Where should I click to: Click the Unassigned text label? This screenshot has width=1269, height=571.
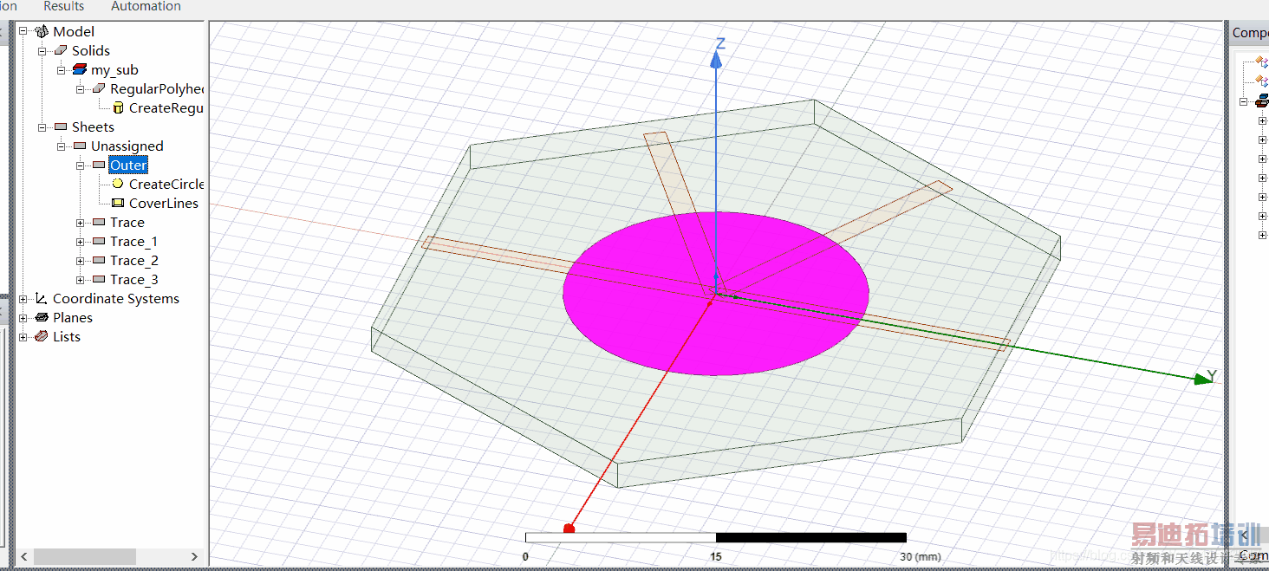point(127,146)
